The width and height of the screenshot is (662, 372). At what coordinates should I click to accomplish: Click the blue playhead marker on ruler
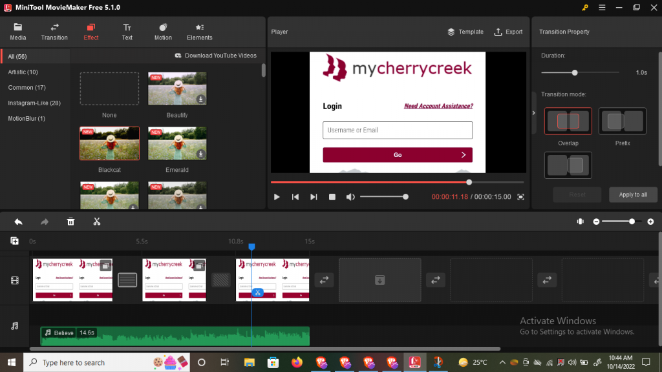pyautogui.click(x=251, y=246)
